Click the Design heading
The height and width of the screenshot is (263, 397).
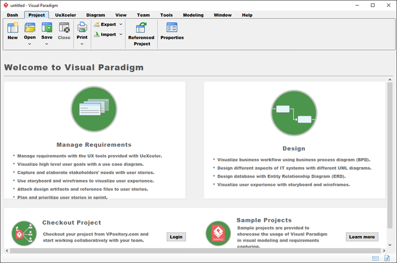pos(294,149)
